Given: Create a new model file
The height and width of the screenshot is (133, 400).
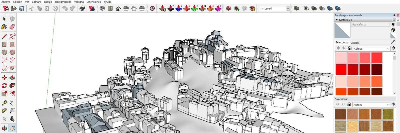Looking at the screenshot, I should (x=6, y=8).
